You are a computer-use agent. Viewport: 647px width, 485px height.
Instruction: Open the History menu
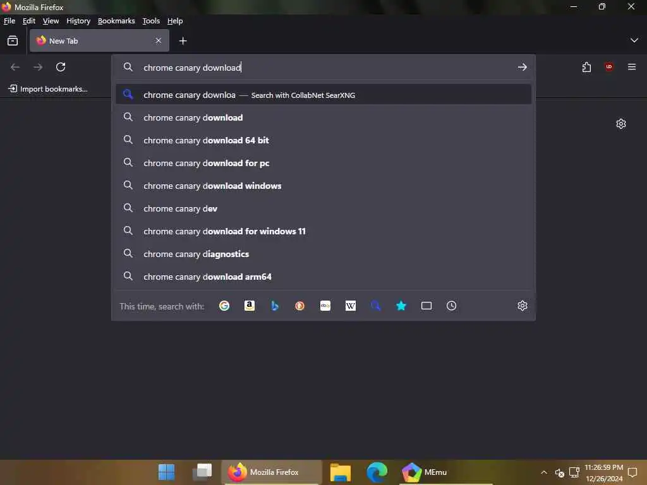pyautogui.click(x=78, y=21)
